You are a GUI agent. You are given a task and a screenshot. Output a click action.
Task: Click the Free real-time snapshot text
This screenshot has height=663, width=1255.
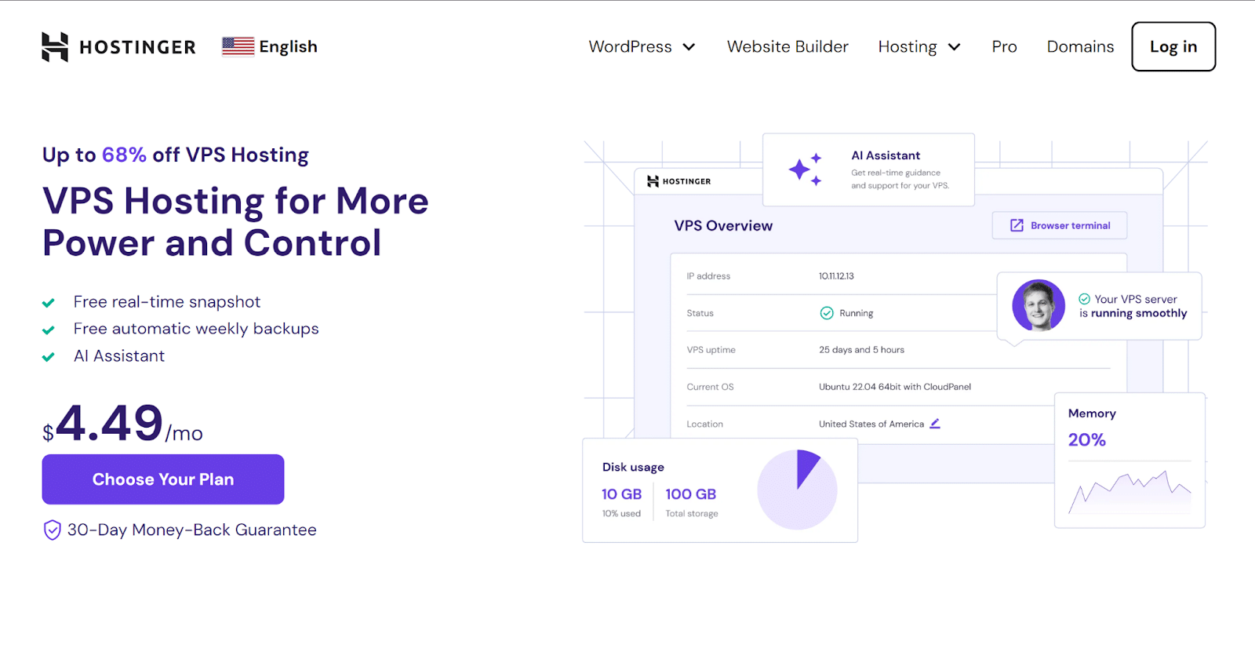tap(167, 302)
